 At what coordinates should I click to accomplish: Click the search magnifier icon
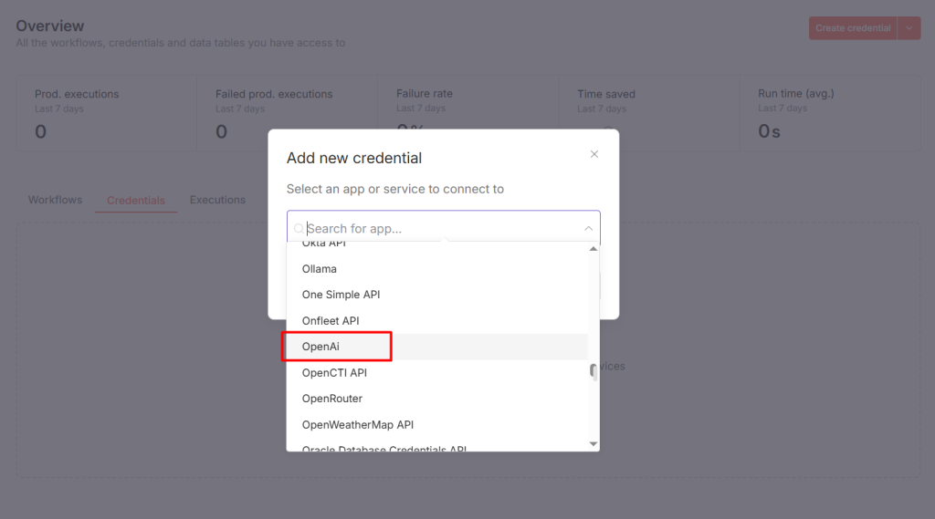pyautogui.click(x=299, y=229)
